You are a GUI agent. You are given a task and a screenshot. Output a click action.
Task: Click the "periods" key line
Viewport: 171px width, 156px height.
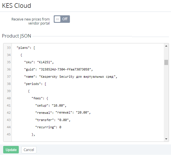35,84
